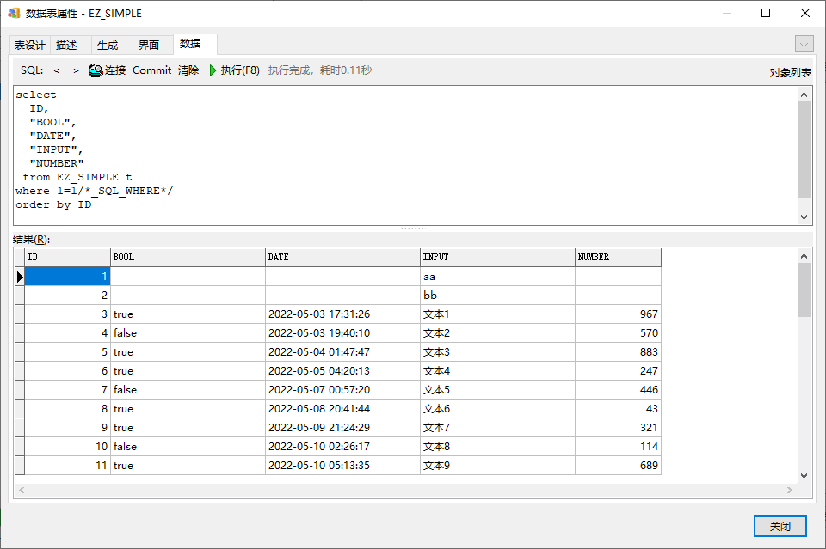Click the 结果(R) label
Image resolution: width=826 pixels, height=549 pixels.
click(x=32, y=240)
